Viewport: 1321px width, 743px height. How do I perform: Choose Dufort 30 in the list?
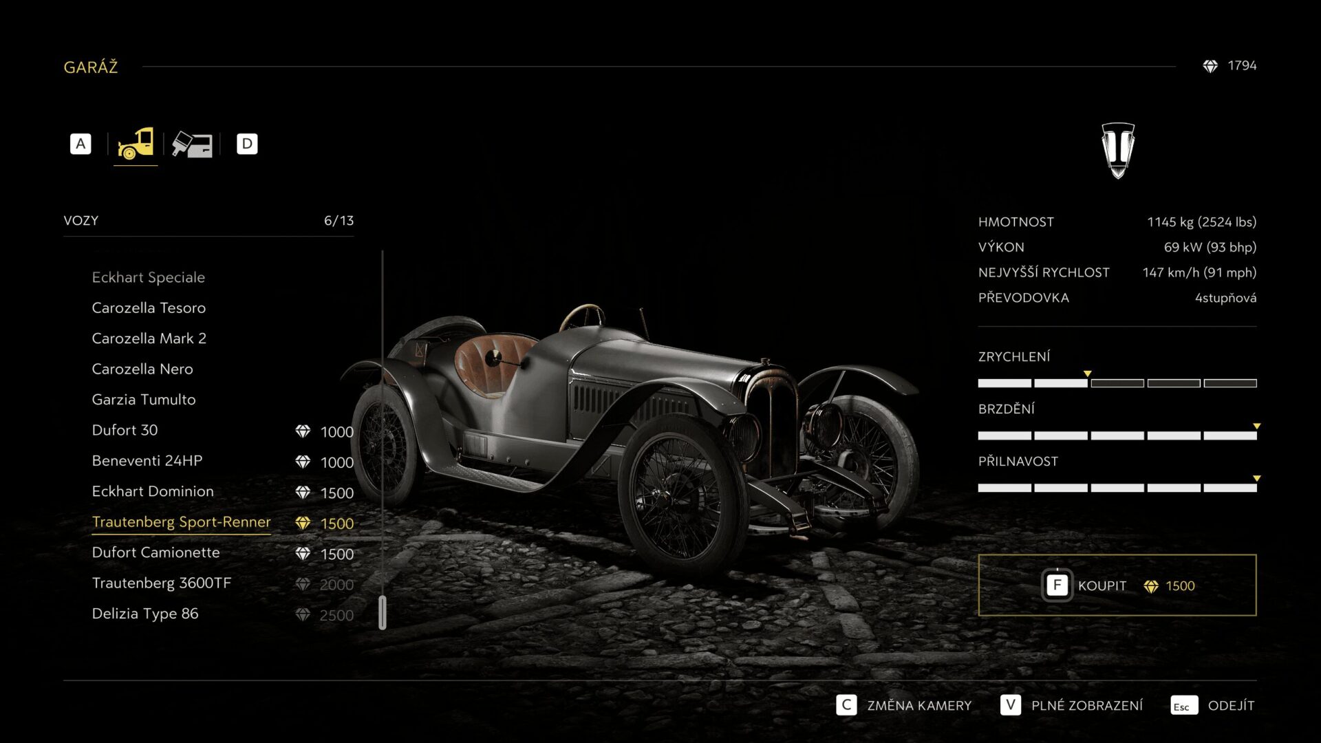pyautogui.click(x=125, y=430)
